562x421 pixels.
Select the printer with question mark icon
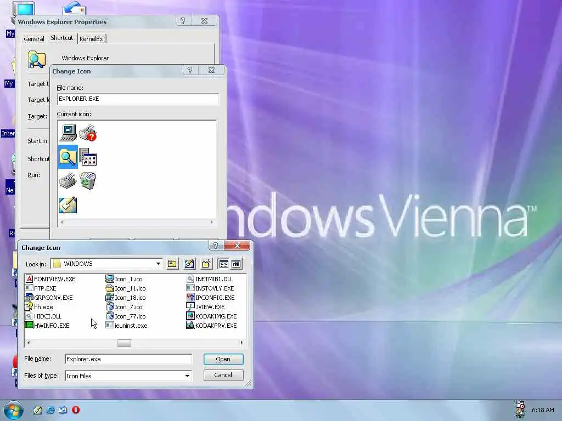click(88, 133)
